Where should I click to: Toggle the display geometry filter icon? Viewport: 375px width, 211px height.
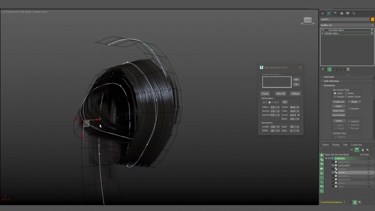coord(322,155)
